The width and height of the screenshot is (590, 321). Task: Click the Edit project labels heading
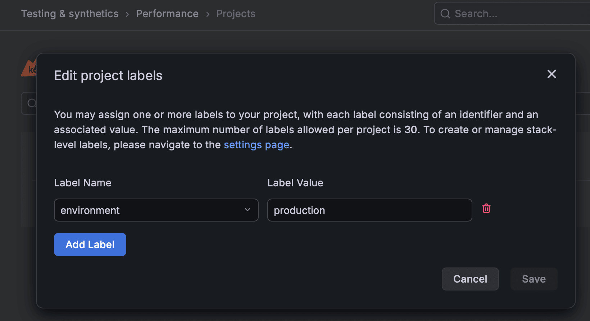[x=108, y=76]
